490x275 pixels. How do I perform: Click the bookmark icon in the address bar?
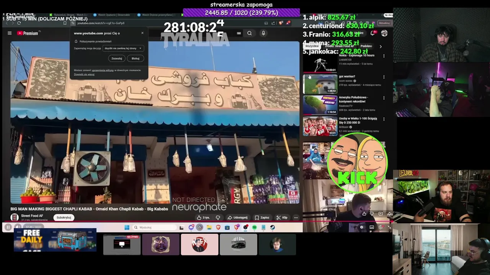(65, 23)
